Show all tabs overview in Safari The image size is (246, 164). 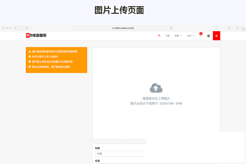click(x=237, y=28)
